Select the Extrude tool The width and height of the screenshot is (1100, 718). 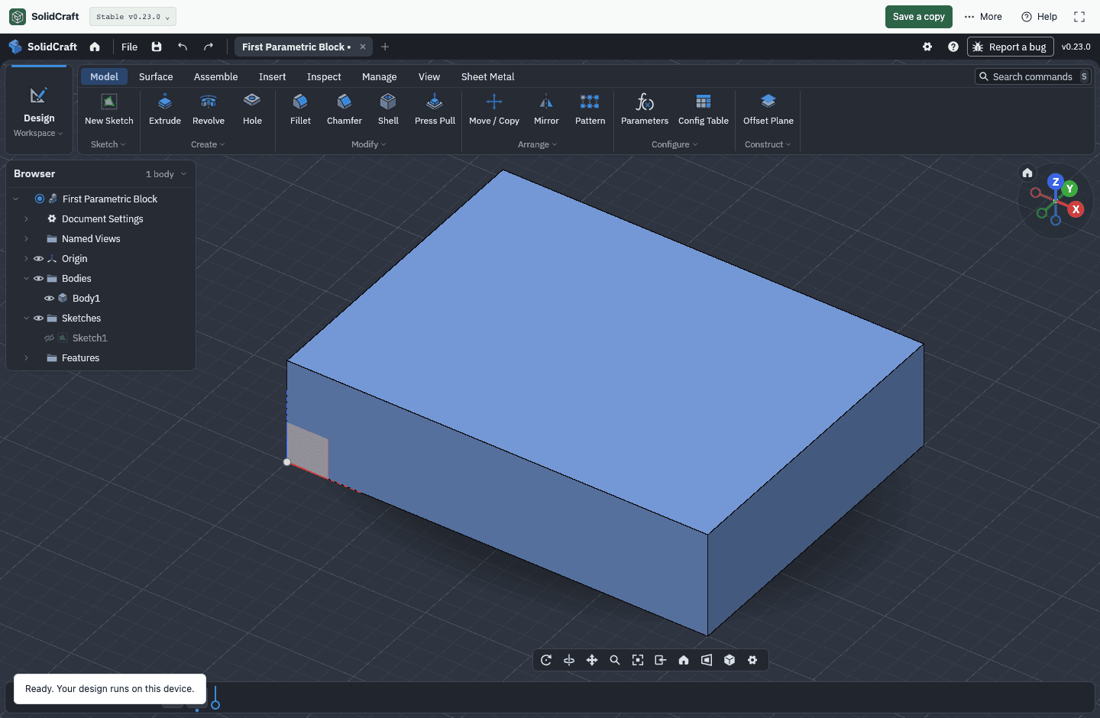(x=165, y=109)
